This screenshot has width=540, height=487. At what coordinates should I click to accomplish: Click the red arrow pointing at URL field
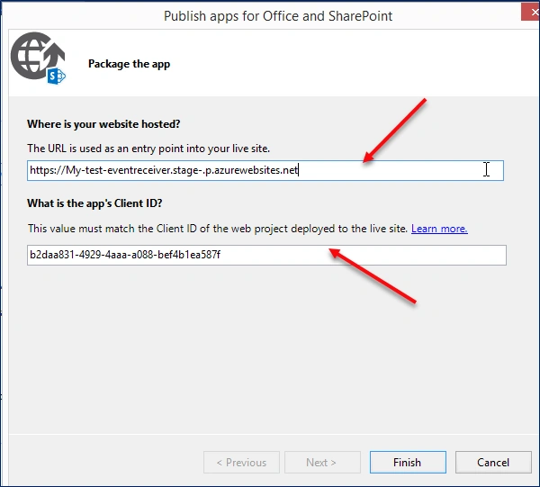(395, 131)
